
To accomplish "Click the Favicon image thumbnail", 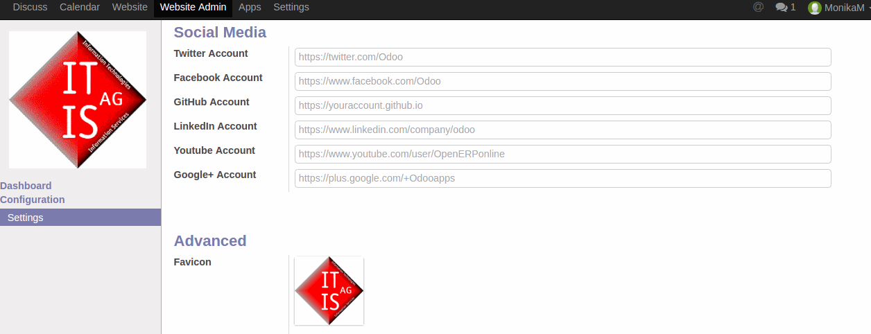I will (x=329, y=290).
